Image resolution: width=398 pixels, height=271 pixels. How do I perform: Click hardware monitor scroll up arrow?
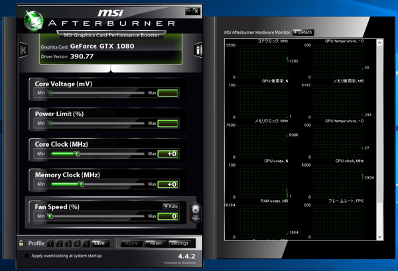(x=379, y=43)
